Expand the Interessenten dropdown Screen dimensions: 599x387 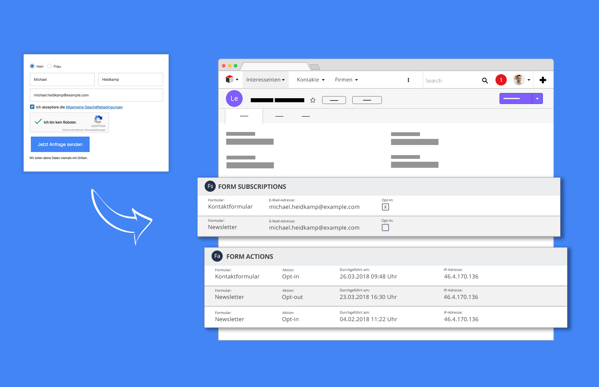coord(265,80)
